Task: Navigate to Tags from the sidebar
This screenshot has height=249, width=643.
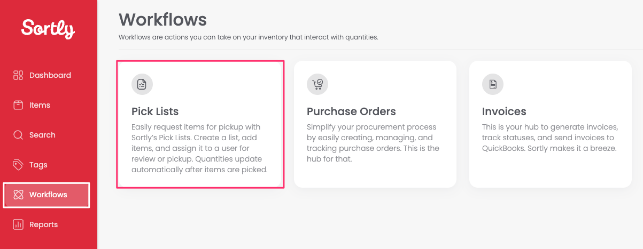Action: coord(38,165)
